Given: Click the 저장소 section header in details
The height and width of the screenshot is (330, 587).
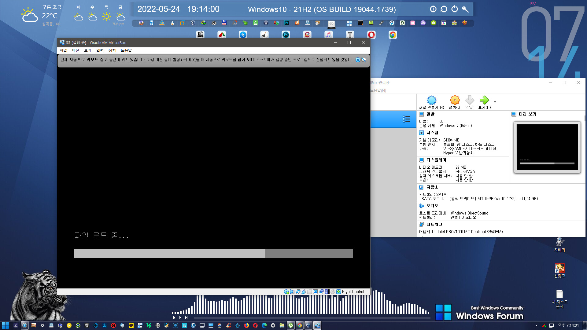Looking at the screenshot, I should (432, 187).
